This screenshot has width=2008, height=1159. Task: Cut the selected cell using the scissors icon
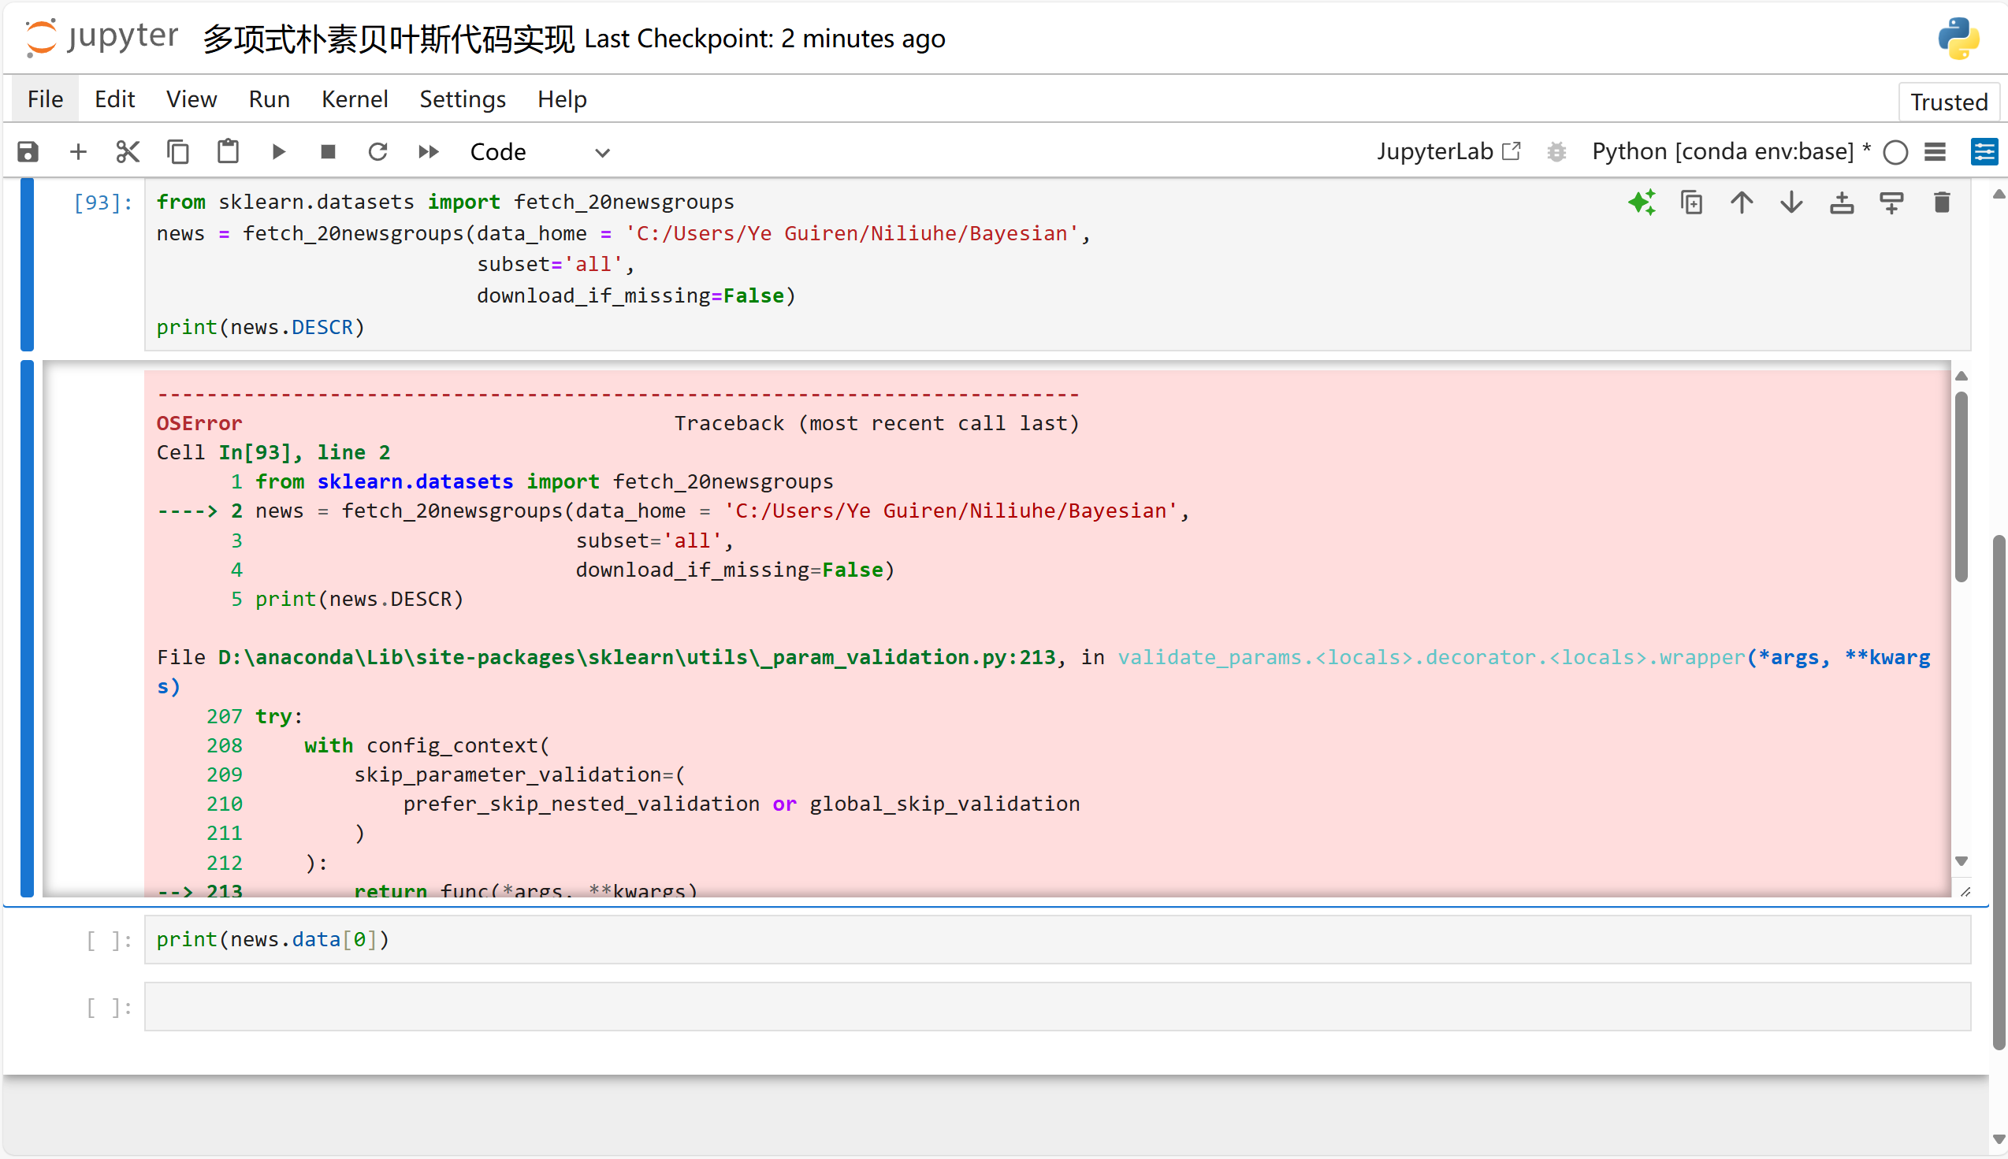128,151
